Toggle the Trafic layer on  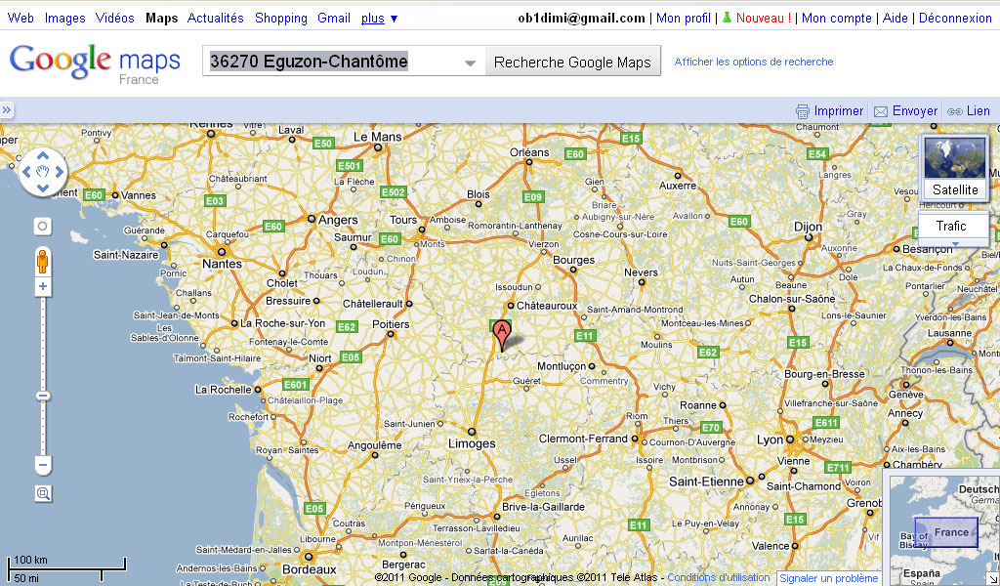click(x=951, y=226)
